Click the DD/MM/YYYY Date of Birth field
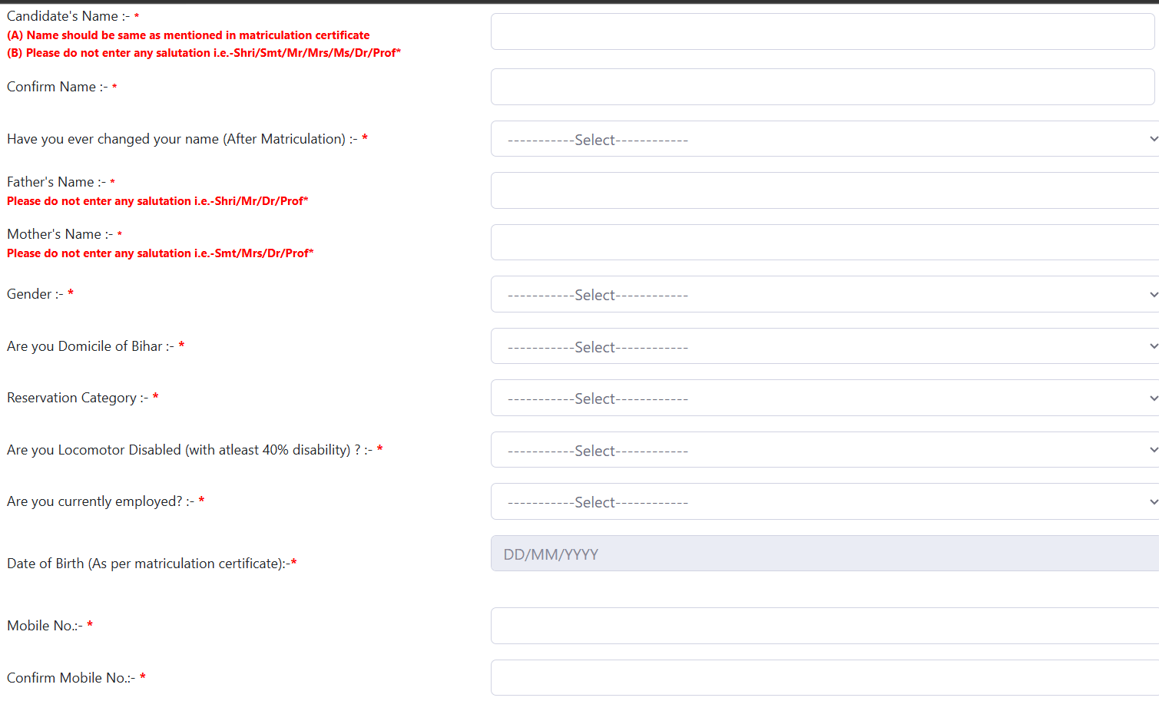The height and width of the screenshot is (701, 1159). [822, 554]
